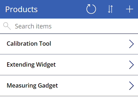Image resolution: width=138 pixels, height=101 pixels.
Task: Click the empty area of blue header bar
Action: pos(62,9)
